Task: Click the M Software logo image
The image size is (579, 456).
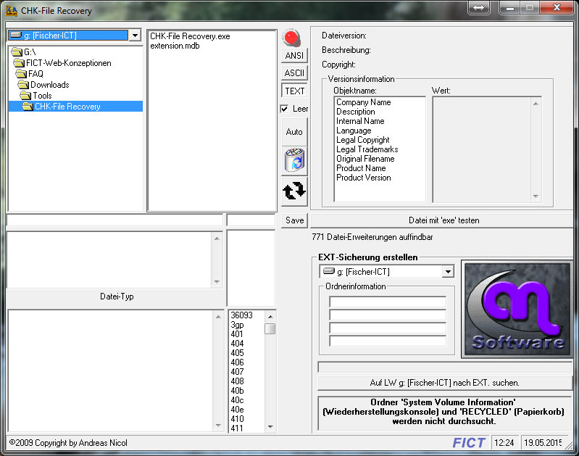Action: [x=517, y=310]
